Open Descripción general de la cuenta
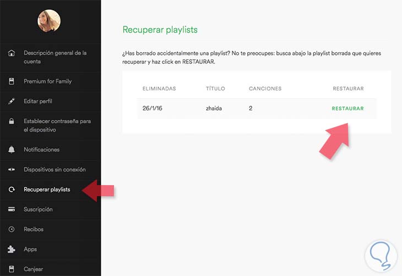 55,57
